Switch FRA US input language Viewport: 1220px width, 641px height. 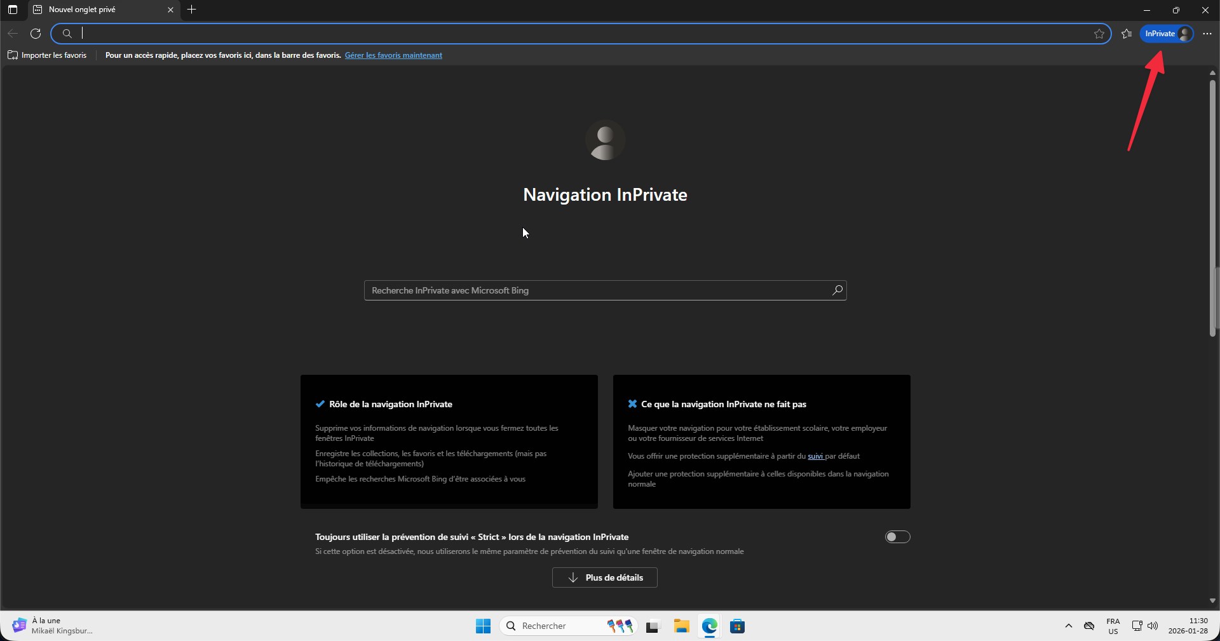(1113, 626)
